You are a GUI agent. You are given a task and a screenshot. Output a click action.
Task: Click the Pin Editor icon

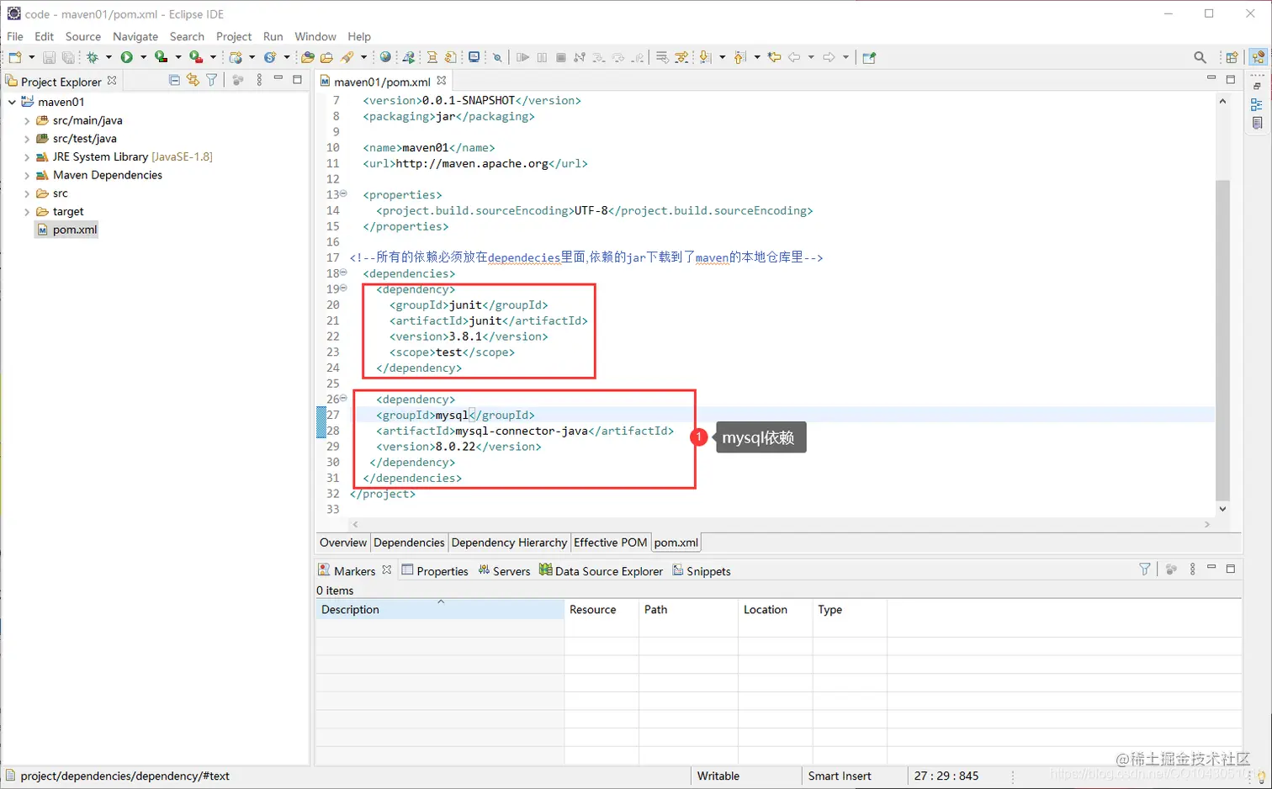coord(869,57)
